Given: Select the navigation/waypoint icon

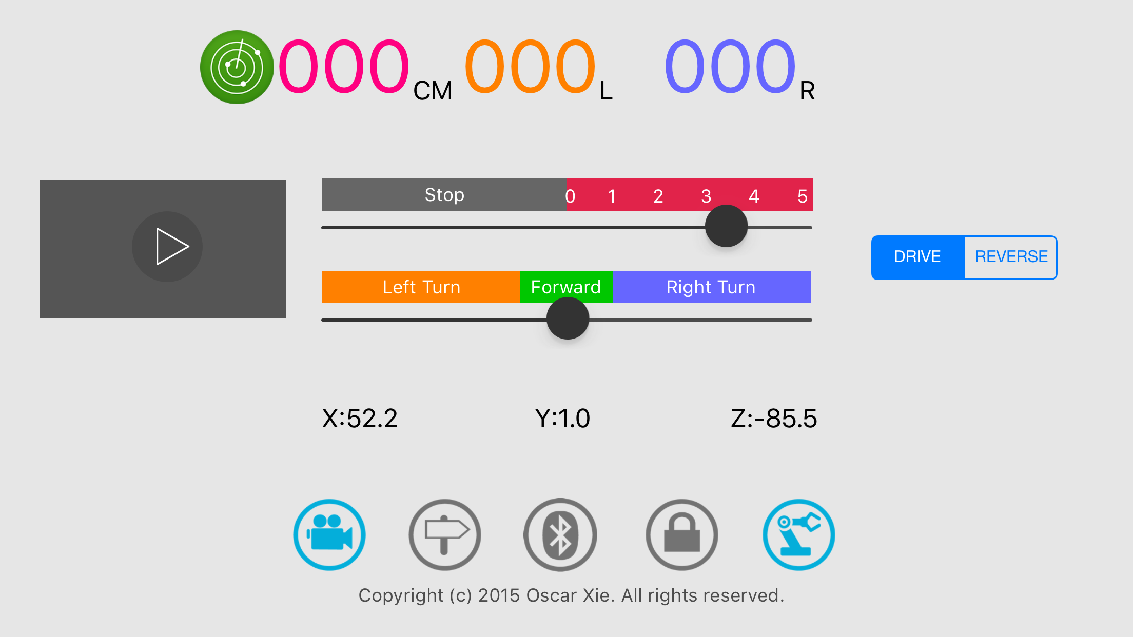Looking at the screenshot, I should 445,534.
